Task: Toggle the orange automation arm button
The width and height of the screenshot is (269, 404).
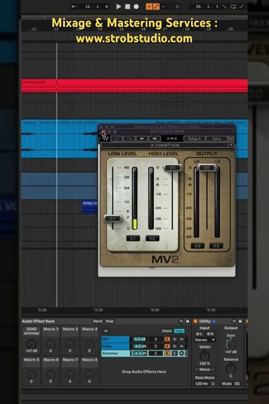Action: point(156,6)
